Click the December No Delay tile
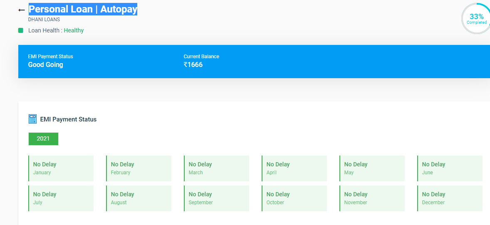Viewport: 490px width, 225px height. [x=450, y=198]
